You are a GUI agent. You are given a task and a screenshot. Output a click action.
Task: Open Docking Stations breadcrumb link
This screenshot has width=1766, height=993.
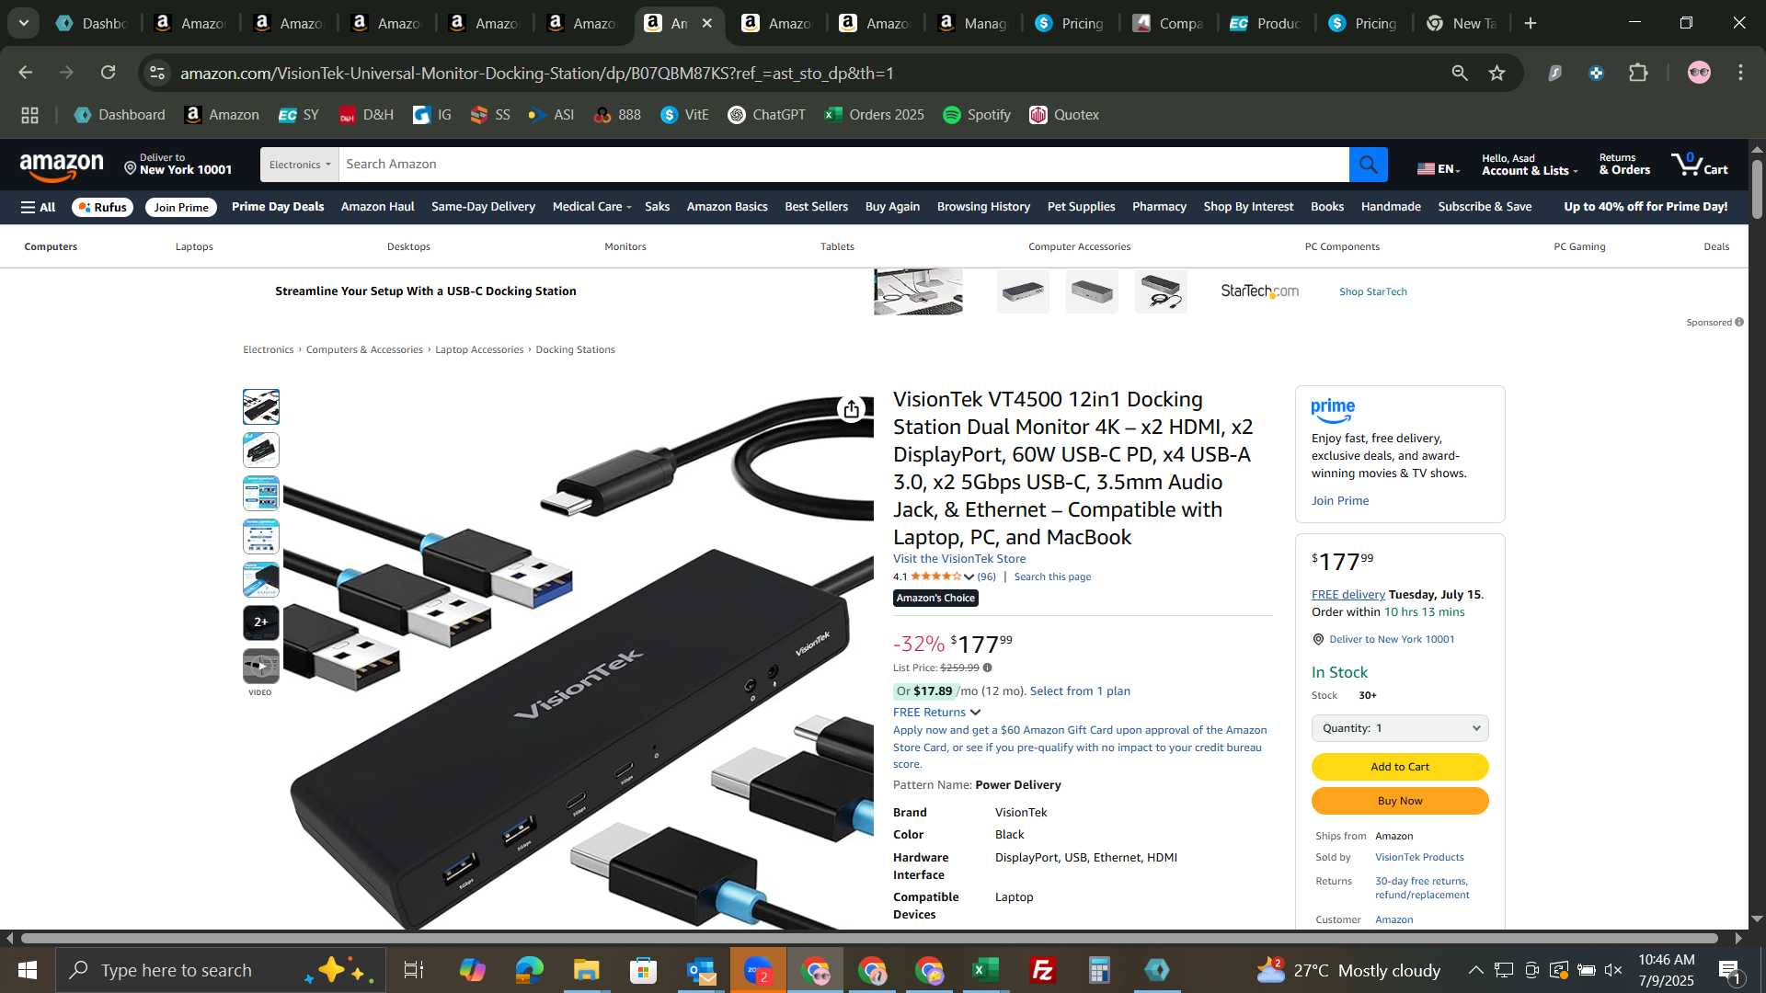point(575,350)
